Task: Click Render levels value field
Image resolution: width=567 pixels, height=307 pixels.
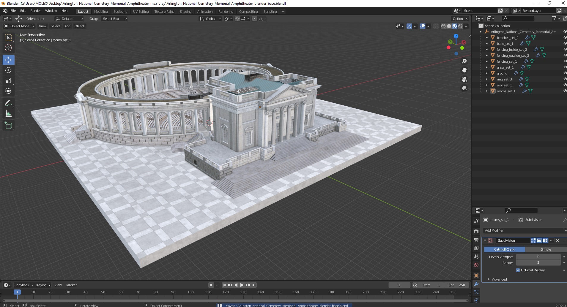Action: pyautogui.click(x=538, y=263)
